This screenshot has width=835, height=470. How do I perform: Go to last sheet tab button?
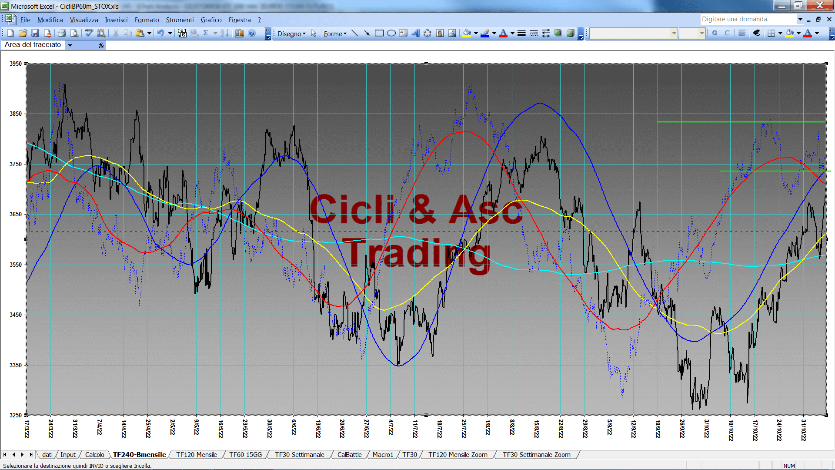(x=31, y=455)
